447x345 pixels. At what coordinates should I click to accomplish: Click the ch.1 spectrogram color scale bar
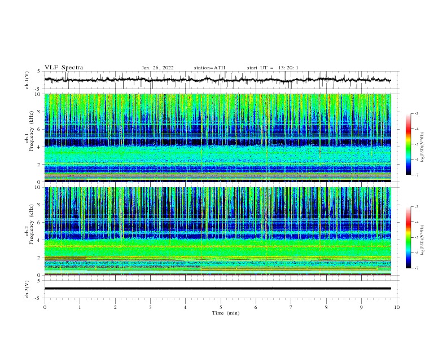pyautogui.click(x=408, y=144)
